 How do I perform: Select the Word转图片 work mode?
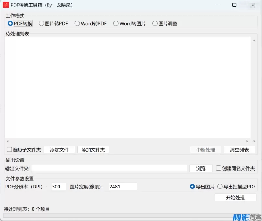116,23
